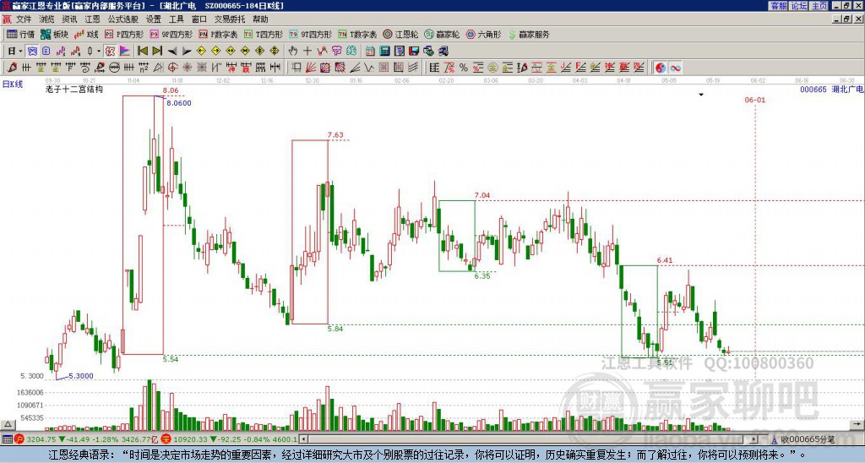This screenshot has width=865, height=463.
Task: Open the 交易委托 menu
Action: pos(230,19)
